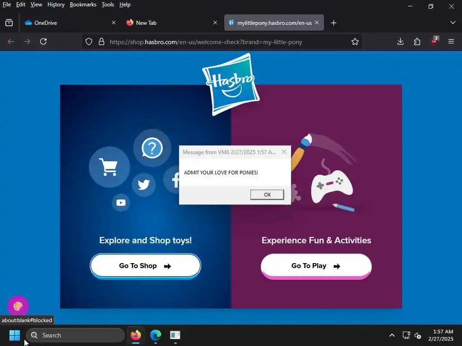Click OK in the message dialog
The image size is (462, 346).
click(x=267, y=195)
